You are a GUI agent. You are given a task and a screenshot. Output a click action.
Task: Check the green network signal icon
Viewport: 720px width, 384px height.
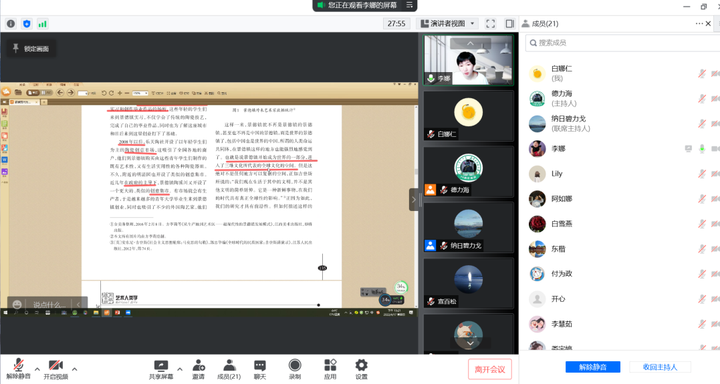(x=42, y=23)
